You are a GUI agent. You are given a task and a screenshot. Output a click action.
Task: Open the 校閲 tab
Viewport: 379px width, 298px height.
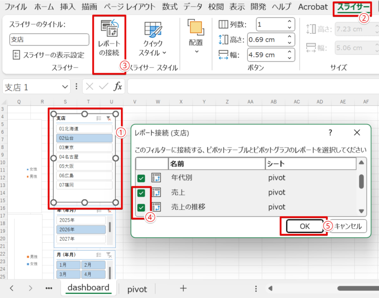click(x=216, y=7)
